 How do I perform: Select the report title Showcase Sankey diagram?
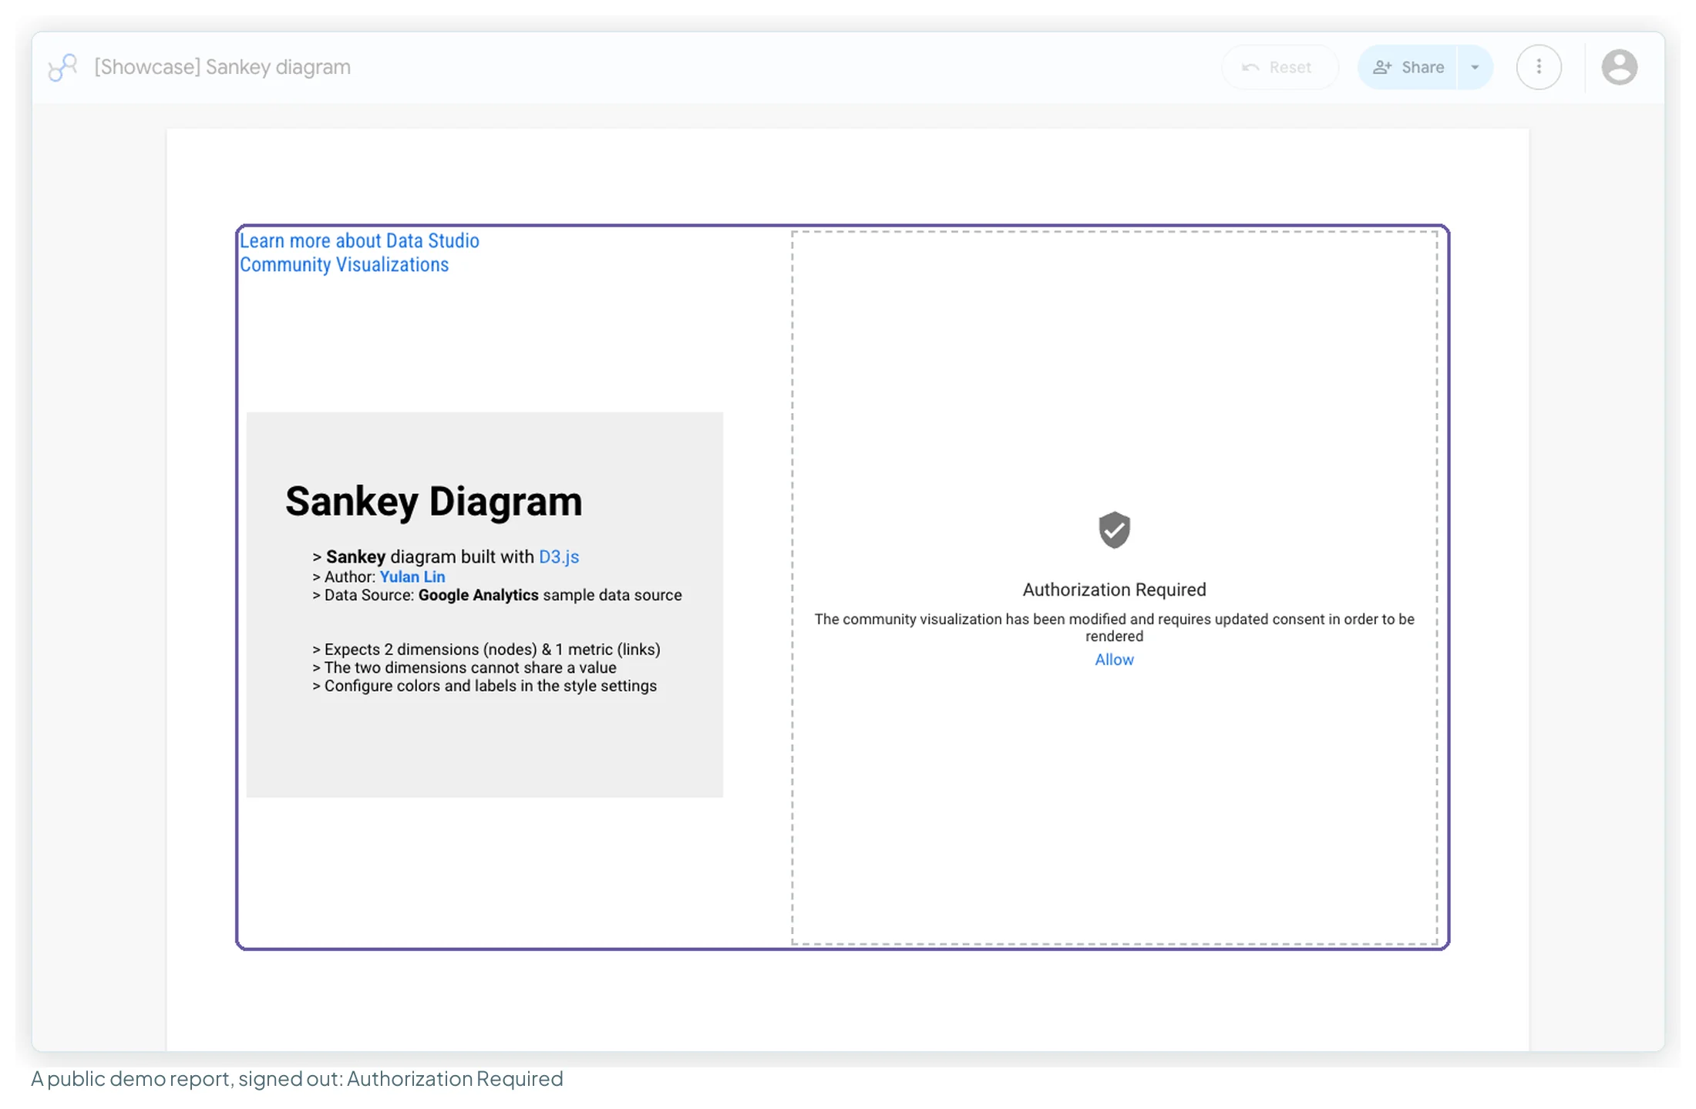(222, 67)
